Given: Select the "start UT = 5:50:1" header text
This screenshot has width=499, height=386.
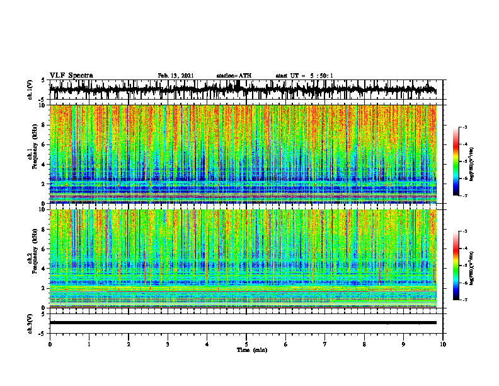Looking at the screenshot, I should [304, 76].
